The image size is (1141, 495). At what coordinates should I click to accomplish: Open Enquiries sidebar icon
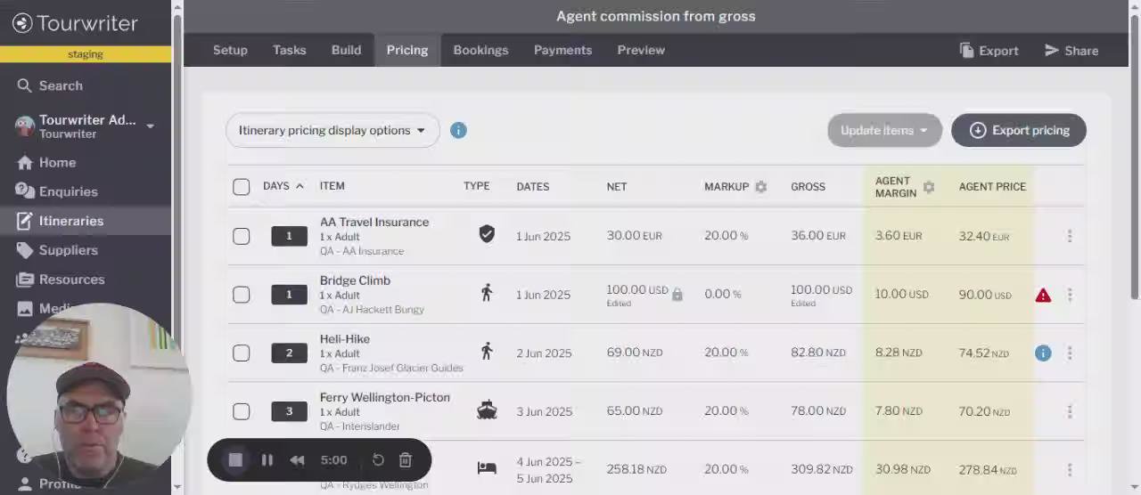[24, 191]
